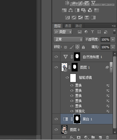
Task: Lock image pixels with brush icon
Action: click(72, 47)
